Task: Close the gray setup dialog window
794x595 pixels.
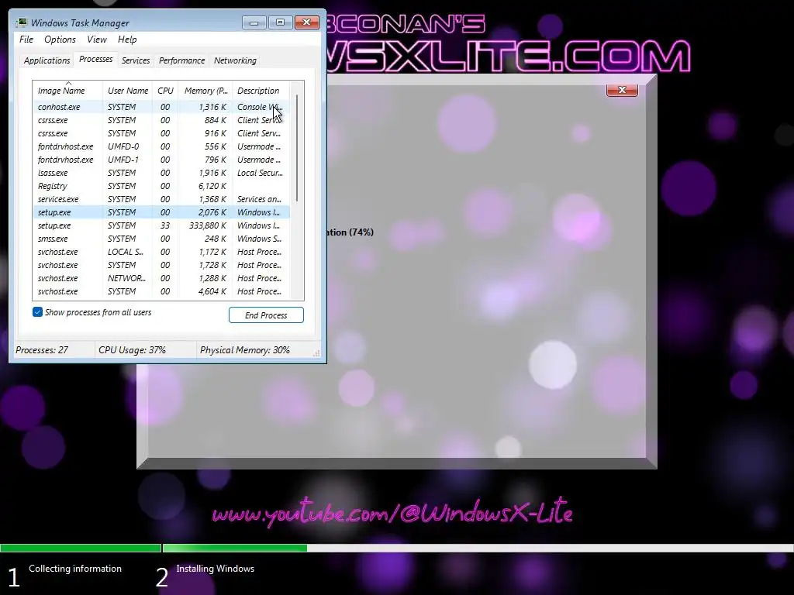Action: click(622, 90)
